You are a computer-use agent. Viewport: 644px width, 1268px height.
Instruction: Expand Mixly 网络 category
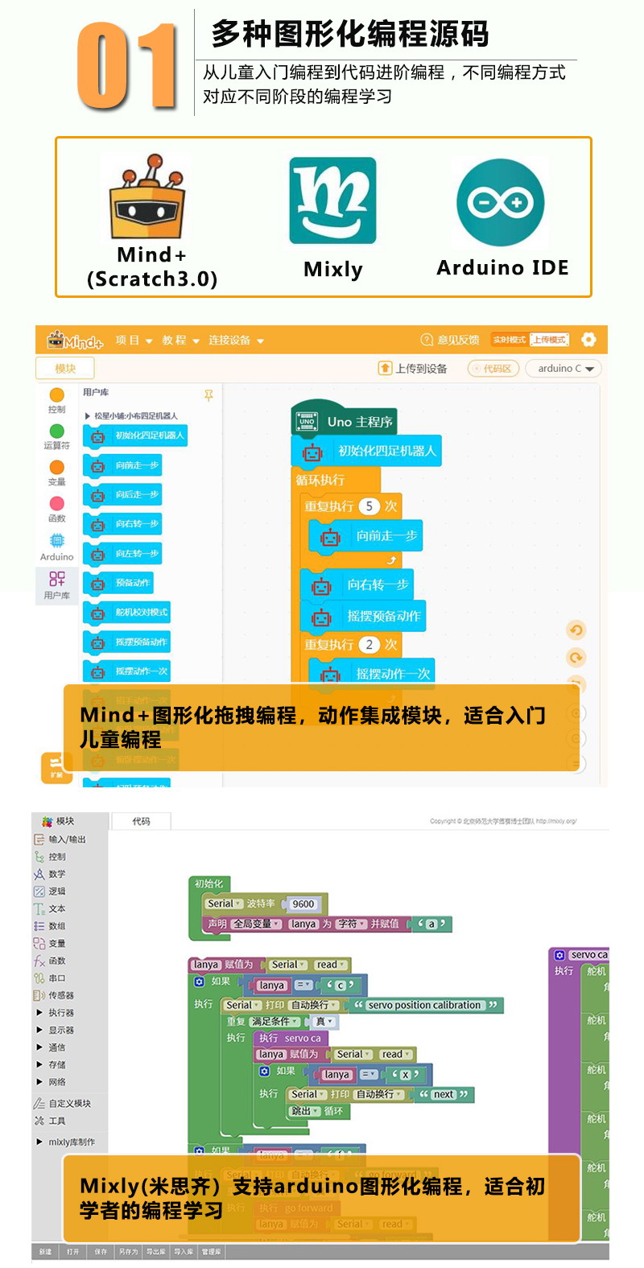(52, 1082)
